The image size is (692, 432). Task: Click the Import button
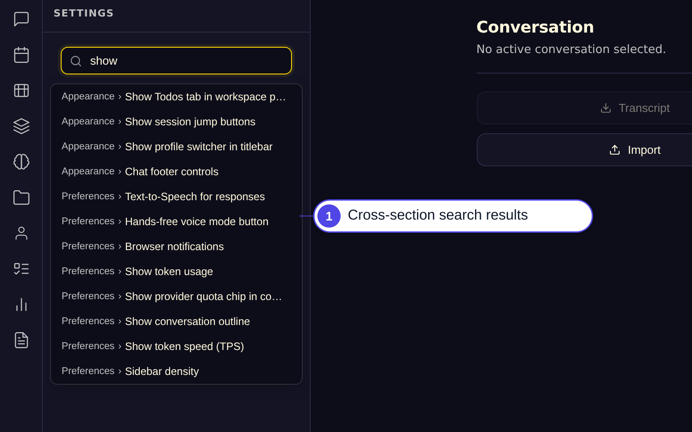pyautogui.click(x=584, y=150)
